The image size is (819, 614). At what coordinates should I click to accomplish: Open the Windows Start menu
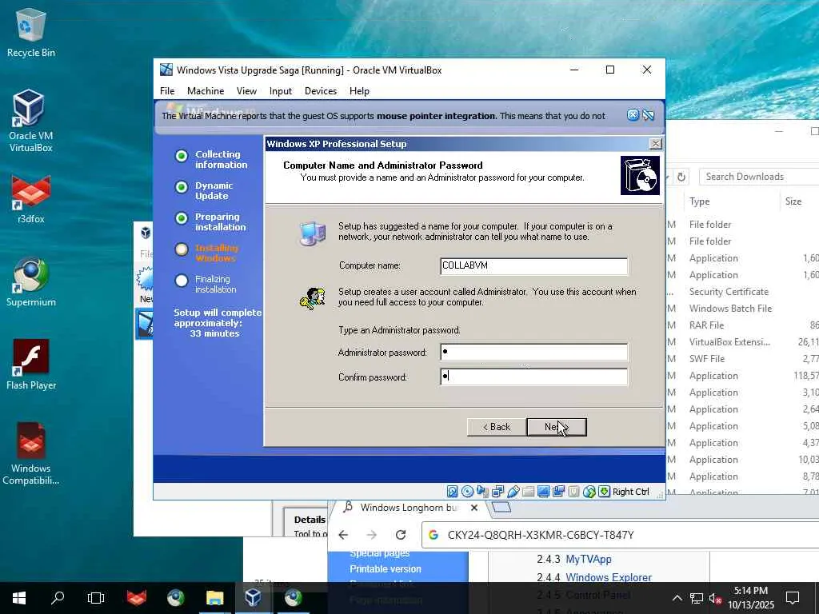click(x=19, y=598)
